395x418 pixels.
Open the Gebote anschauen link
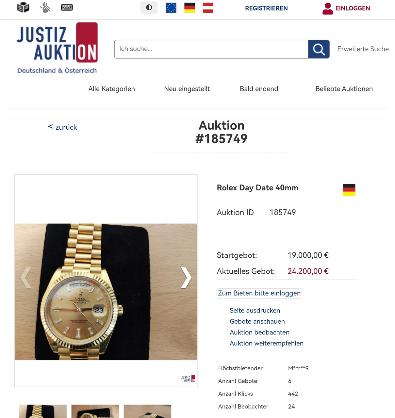[257, 321]
